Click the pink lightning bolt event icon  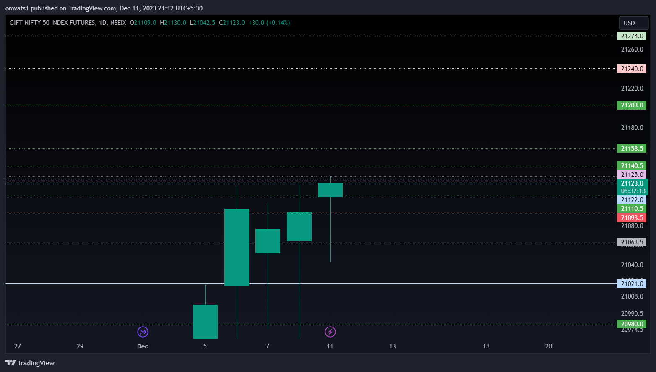pos(330,332)
